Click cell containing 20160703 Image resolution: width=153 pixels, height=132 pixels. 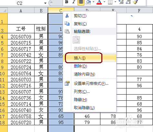(x=21, y=79)
